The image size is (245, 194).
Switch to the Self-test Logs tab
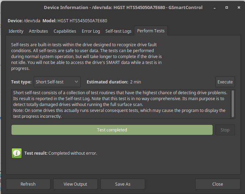[x=118, y=31]
